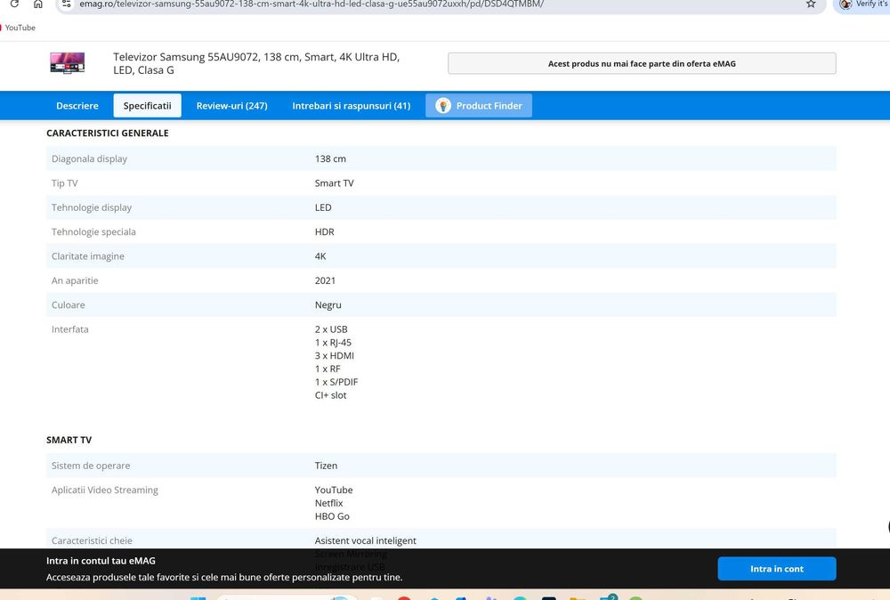Open Intrebari si raspunsuri (41) tab

pos(351,106)
